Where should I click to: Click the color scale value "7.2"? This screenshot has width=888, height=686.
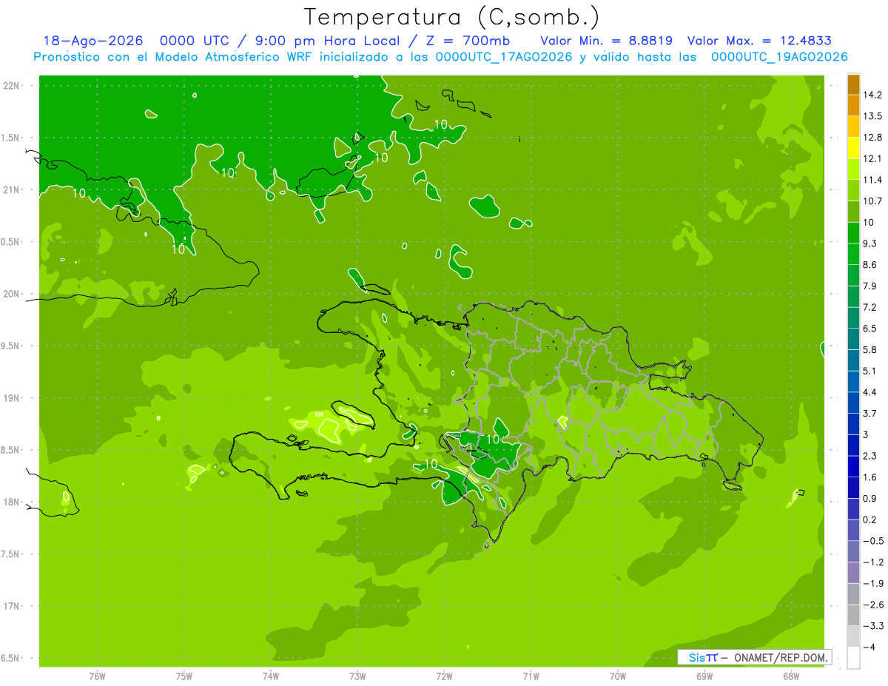pyautogui.click(x=871, y=307)
